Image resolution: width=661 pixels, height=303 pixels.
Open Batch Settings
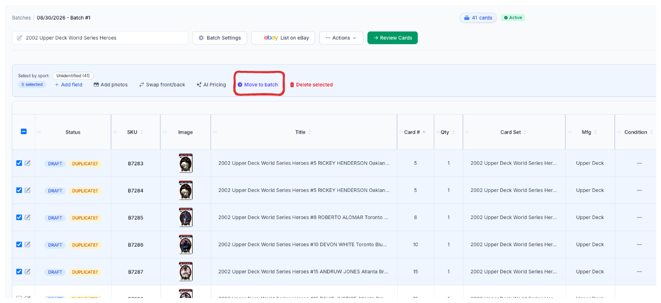[220, 38]
